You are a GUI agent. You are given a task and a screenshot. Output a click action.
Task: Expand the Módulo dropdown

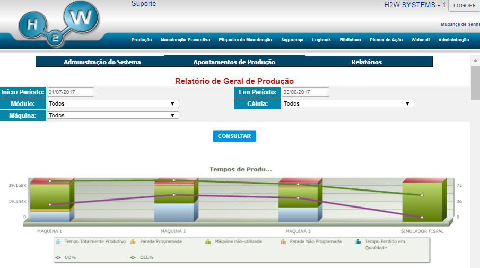point(113,103)
